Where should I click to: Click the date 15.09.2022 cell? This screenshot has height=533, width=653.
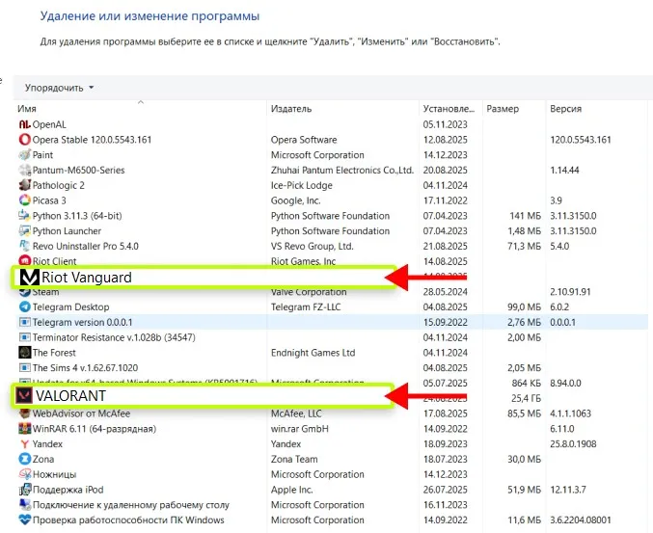446,322
